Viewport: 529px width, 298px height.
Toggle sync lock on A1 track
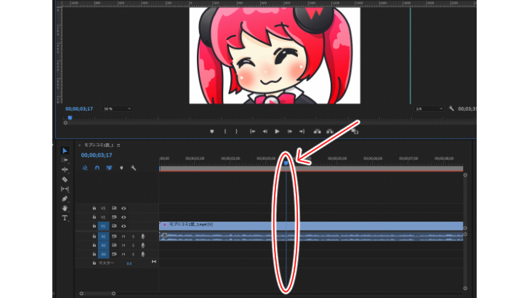pyautogui.click(x=114, y=236)
